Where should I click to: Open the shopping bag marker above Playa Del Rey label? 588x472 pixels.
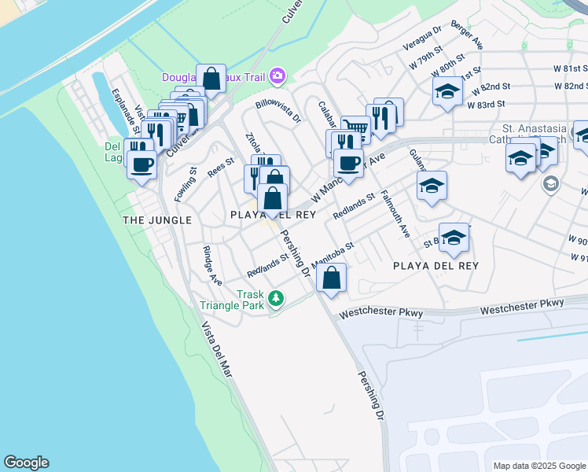[273, 198]
